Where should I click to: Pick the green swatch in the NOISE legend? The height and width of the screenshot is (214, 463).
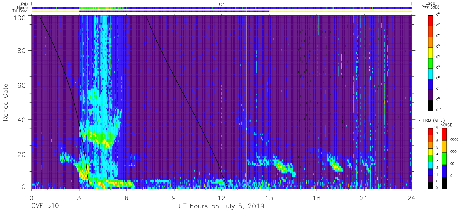tap(444, 159)
